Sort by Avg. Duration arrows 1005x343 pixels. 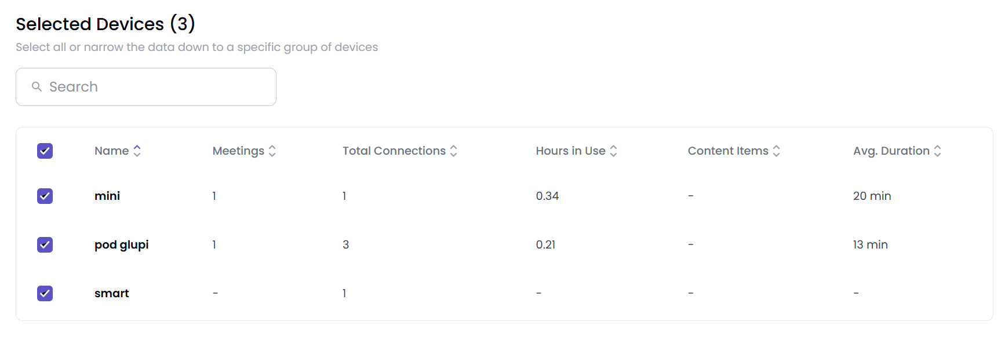[938, 151]
